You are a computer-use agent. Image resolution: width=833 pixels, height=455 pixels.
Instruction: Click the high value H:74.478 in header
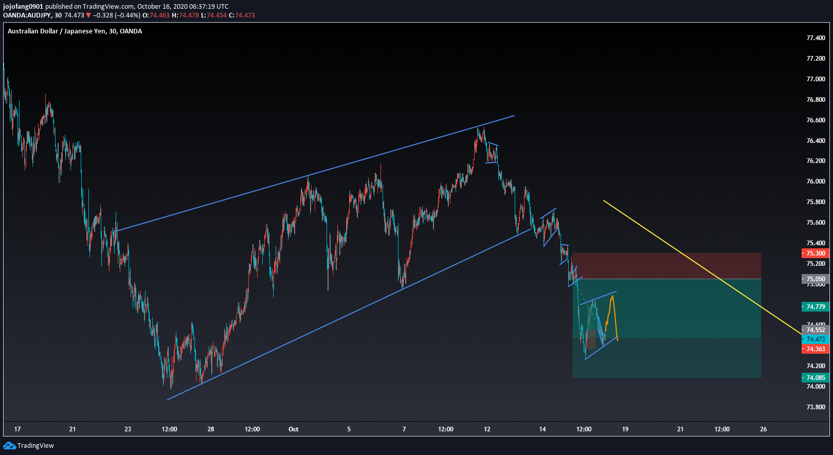tap(185, 15)
